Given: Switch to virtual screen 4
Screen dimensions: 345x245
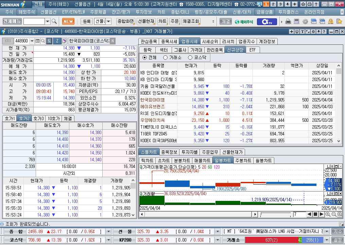Looking at the screenshot, I should point(287,4).
